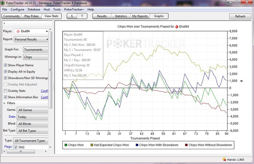Click the sidebar scroll down arrow
The height and width of the screenshot is (164, 254).
click(50, 147)
